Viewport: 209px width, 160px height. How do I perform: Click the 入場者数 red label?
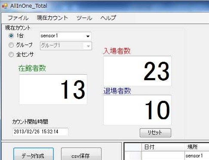pyautogui.click(x=117, y=51)
